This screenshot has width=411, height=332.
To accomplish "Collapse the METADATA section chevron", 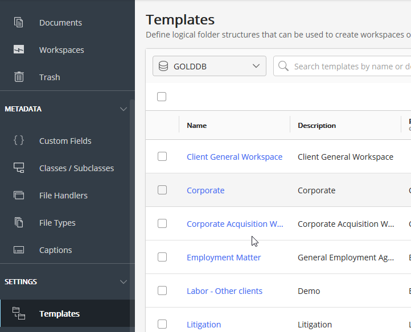I will 123,109.
